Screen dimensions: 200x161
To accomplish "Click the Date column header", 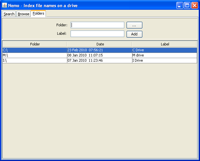I will (99, 44).
